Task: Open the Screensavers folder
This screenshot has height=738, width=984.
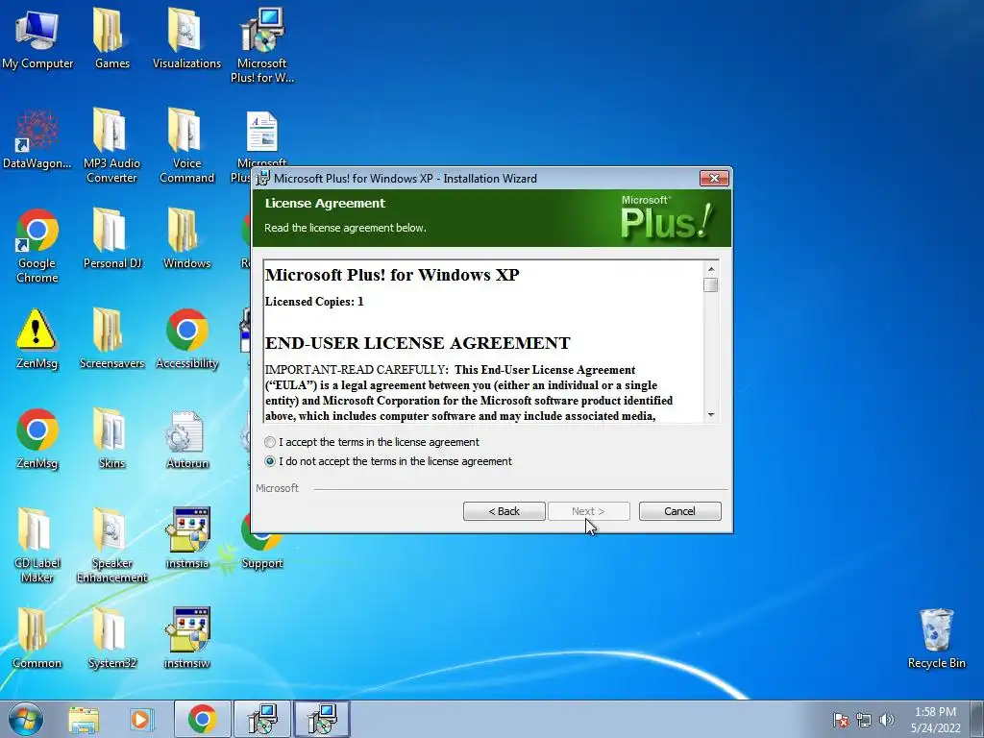Action: click(x=111, y=339)
